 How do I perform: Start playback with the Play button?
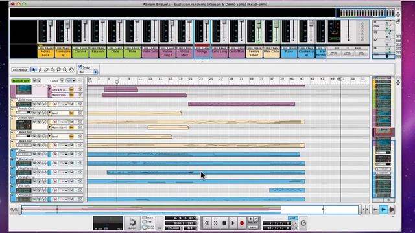(x=233, y=223)
